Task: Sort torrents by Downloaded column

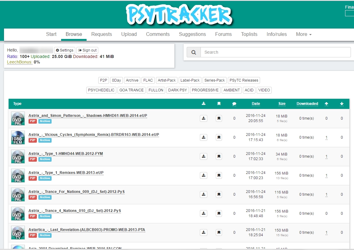Action: (x=307, y=104)
